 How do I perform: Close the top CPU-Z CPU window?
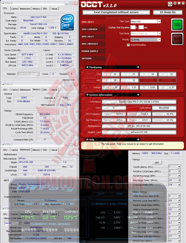point(76,3)
